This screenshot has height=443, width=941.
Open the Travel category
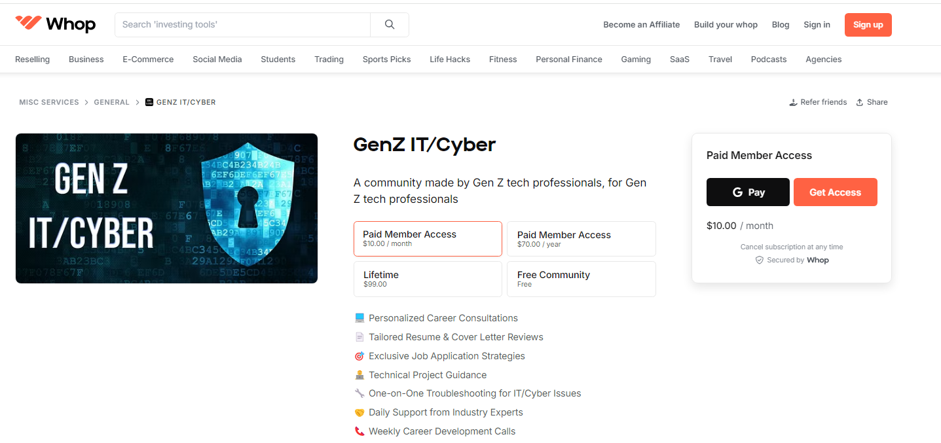tap(720, 60)
